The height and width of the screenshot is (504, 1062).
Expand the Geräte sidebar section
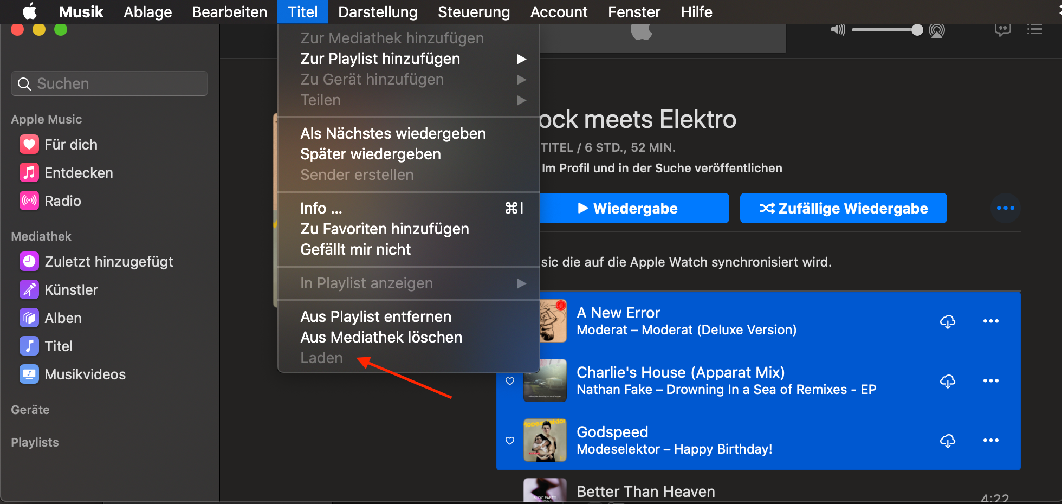[x=30, y=410]
